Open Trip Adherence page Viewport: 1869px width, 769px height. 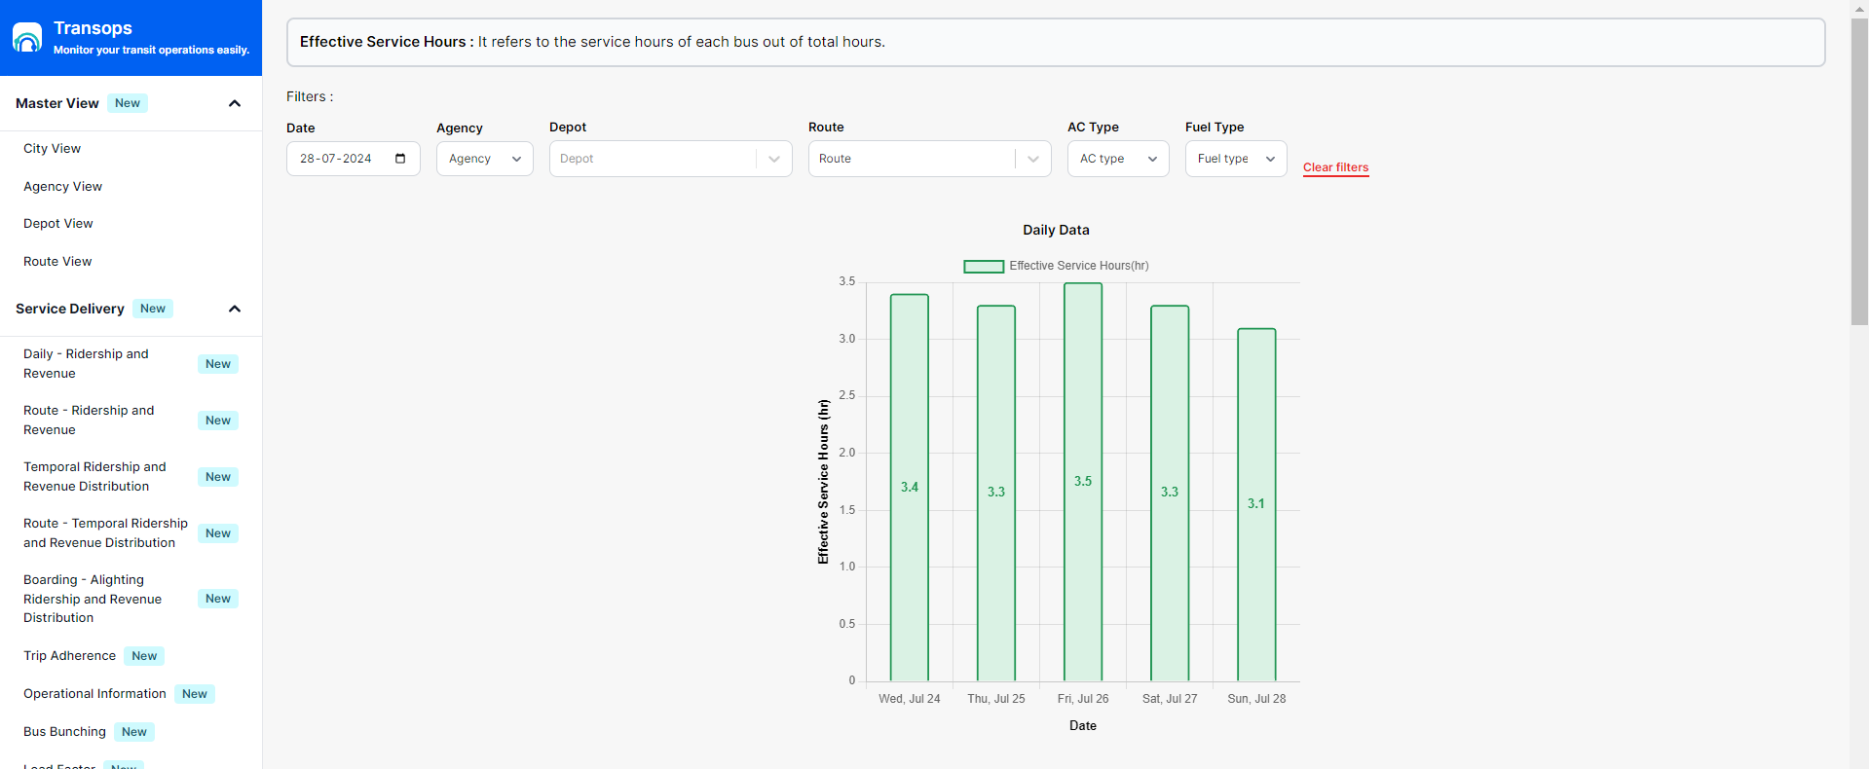pos(70,656)
